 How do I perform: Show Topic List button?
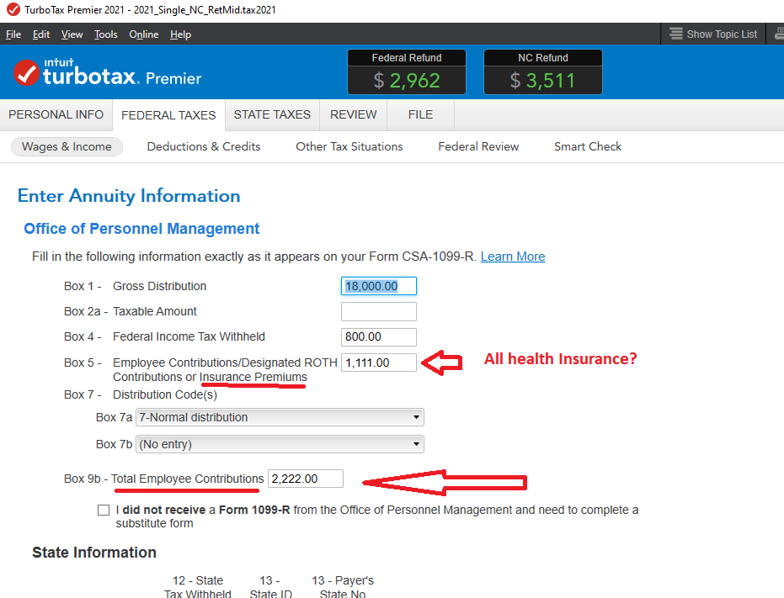point(713,34)
